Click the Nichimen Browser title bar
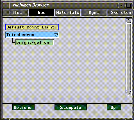 (64, 5)
